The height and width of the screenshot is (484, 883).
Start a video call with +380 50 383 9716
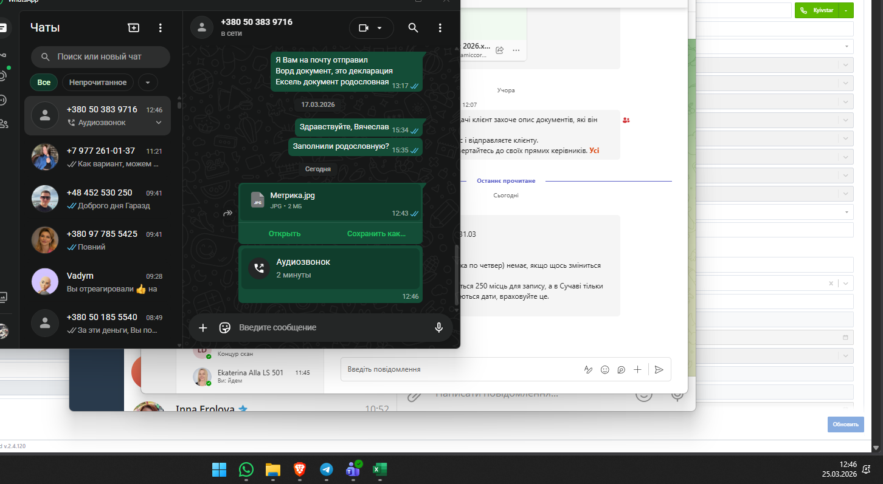pos(364,28)
